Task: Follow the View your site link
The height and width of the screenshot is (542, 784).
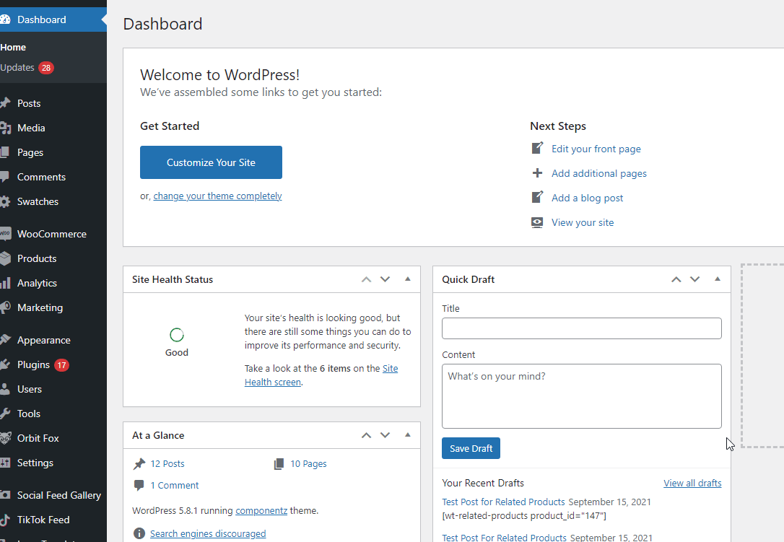Action: click(x=583, y=222)
